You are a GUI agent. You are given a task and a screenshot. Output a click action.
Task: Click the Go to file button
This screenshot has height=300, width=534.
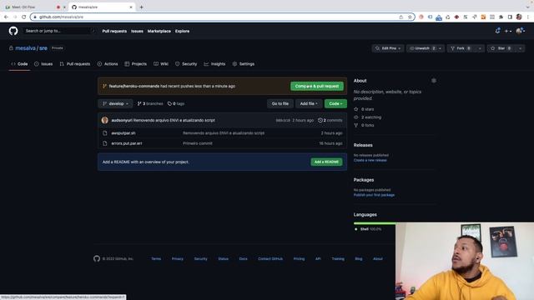(x=280, y=103)
